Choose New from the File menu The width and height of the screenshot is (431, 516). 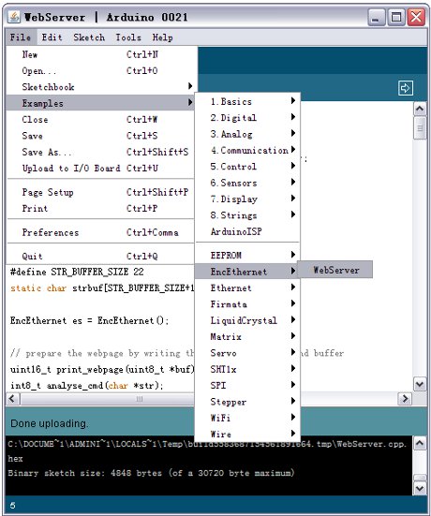[x=100, y=54]
